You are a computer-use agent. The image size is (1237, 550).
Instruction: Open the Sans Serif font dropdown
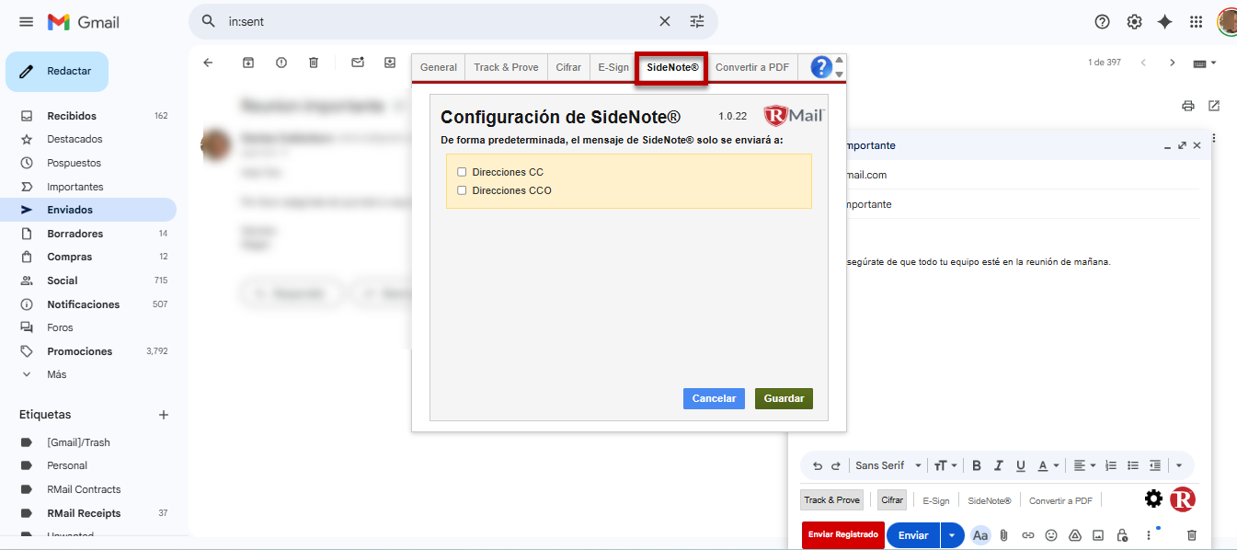click(x=888, y=465)
